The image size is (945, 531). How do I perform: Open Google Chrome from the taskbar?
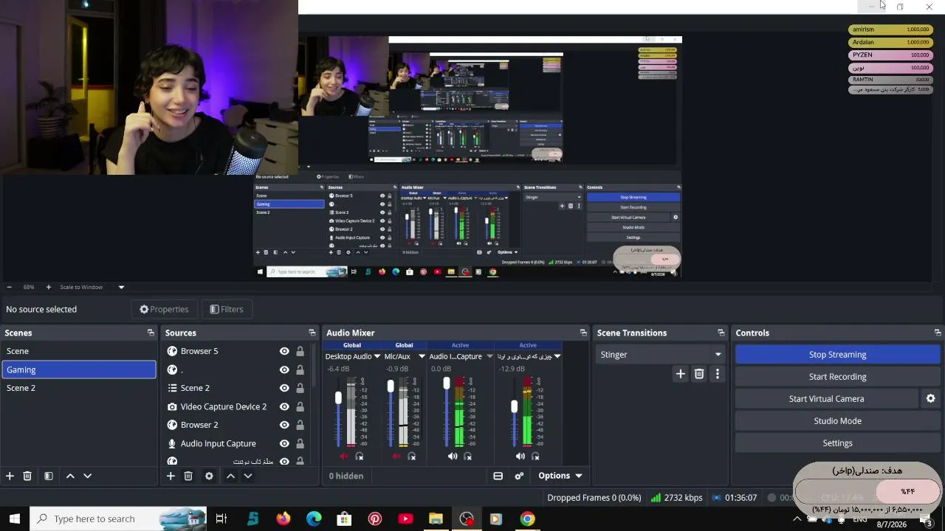pyautogui.click(x=527, y=518)
